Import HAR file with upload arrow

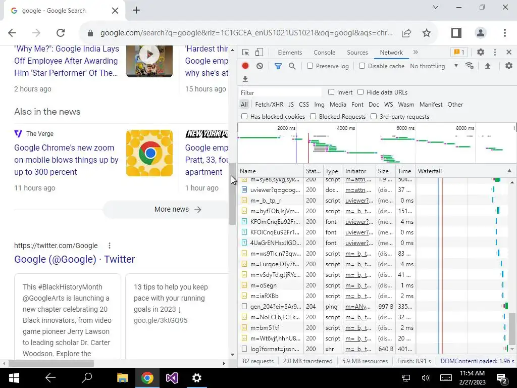pyautogui.click(x=488, y=66)
